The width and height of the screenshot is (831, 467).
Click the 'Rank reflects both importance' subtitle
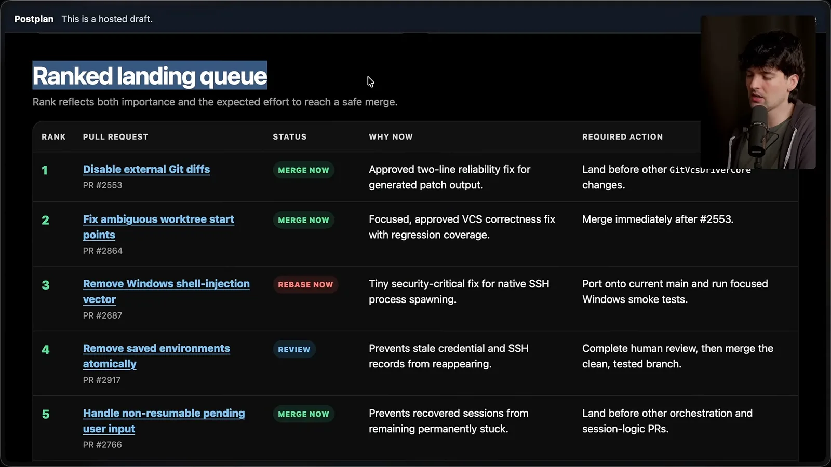[215, 102]
